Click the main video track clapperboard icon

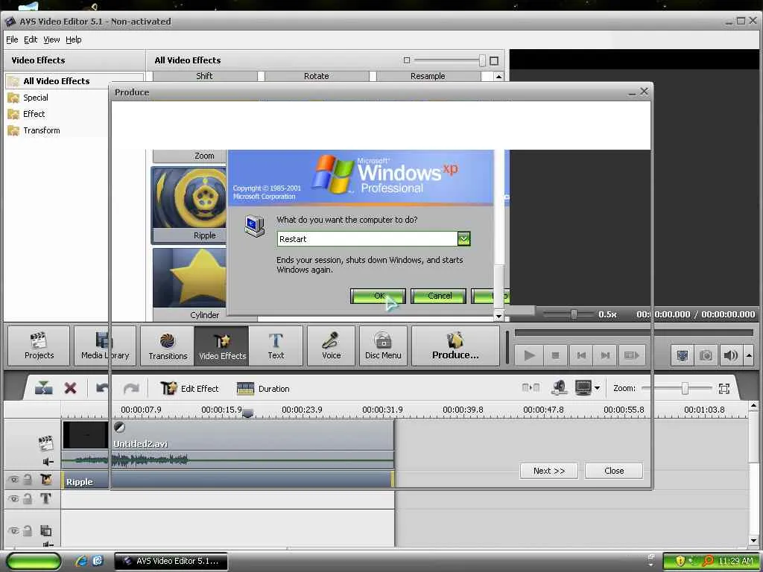coord(45,442)
